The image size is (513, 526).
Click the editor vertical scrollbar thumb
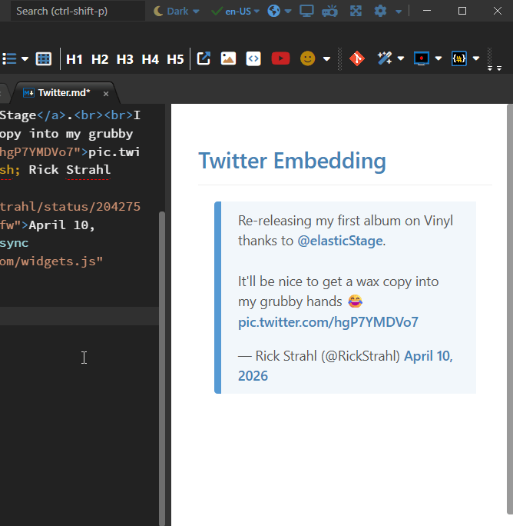tap(162, 368)
